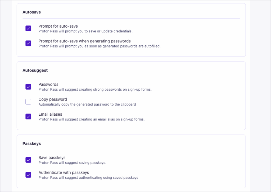Click the 'Autosave' section heading
The width and height of the screenshot is (271, 192).
(x=31, y=12)
